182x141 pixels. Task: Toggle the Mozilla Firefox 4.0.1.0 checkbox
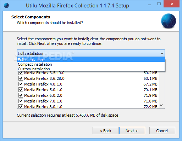click(x=21, y=84)
